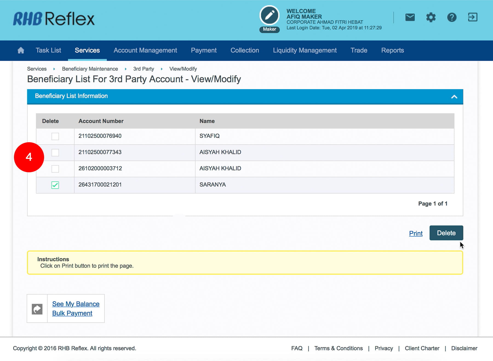Uncheck the delete checkbox for SARANYA
Screen dimensions: 493x361
point(55,185)
